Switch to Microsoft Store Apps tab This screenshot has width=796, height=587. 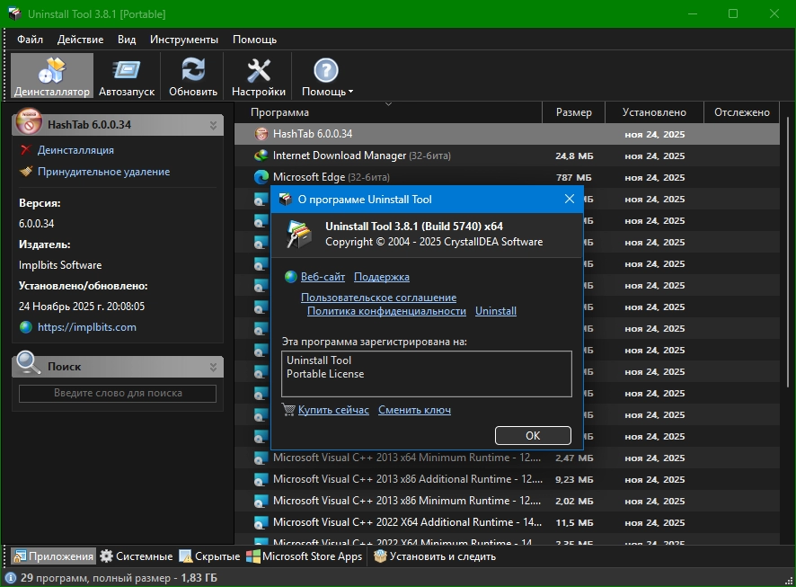pos(304,556)
